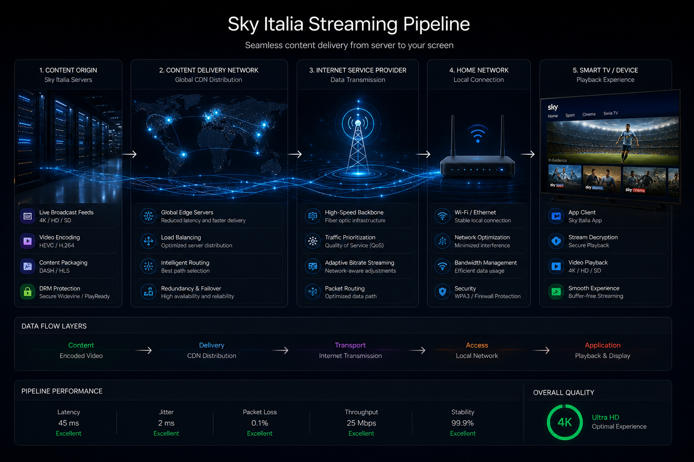Click the Content layer label
Image resolution: width=694 pixels, height=462 pixels.
point(81,345)
